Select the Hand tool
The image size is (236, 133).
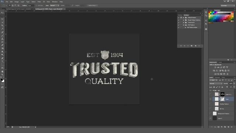2,71
